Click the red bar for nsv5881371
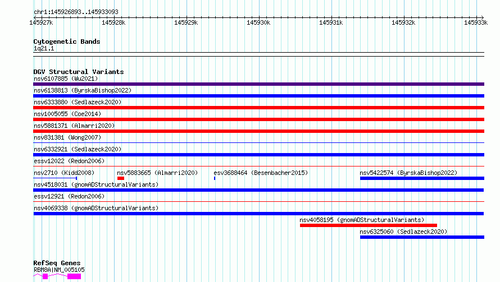Viewport: 500px width, 282px height. (258, 131)
